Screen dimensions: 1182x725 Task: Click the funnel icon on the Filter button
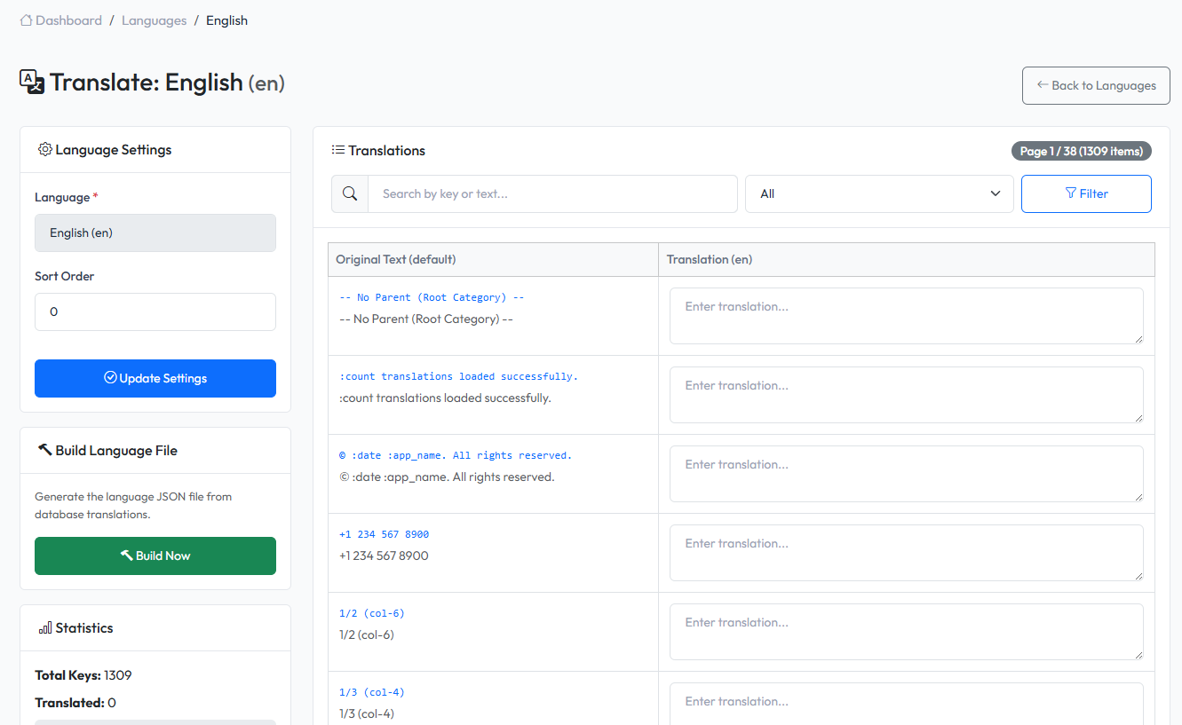pos(1072,193)
